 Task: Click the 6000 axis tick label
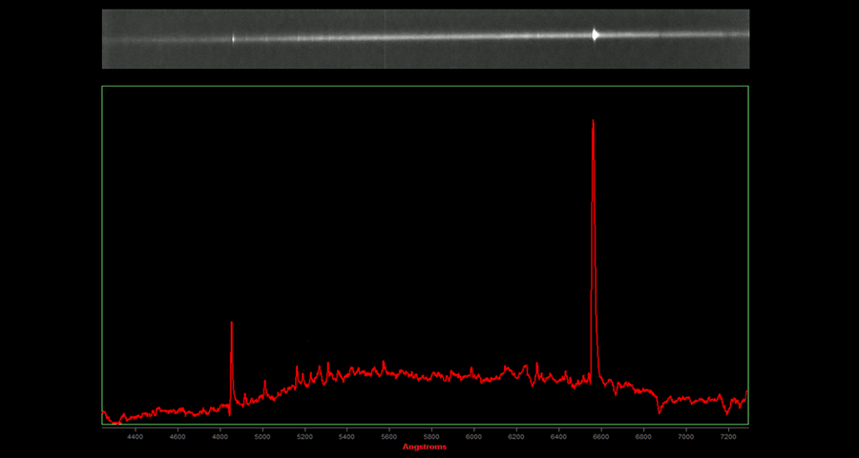[x=473, y=437]
